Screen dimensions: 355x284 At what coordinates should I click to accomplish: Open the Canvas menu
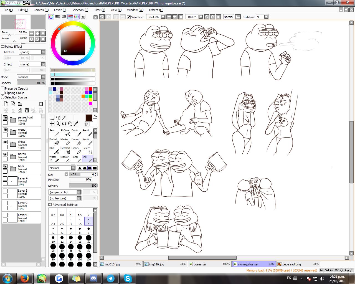point(41,10)
